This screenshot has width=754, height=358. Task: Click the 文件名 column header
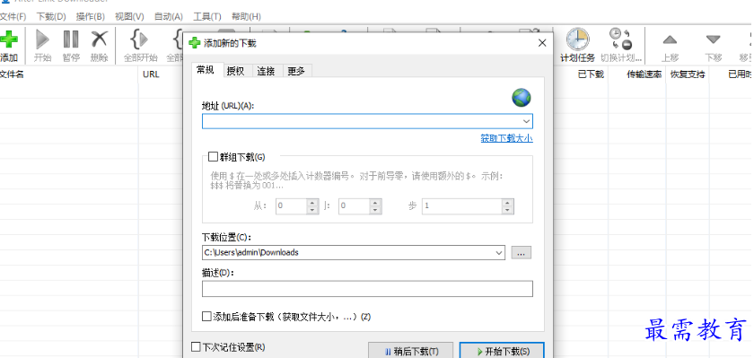pyautogui.click(x=69, y=74)
